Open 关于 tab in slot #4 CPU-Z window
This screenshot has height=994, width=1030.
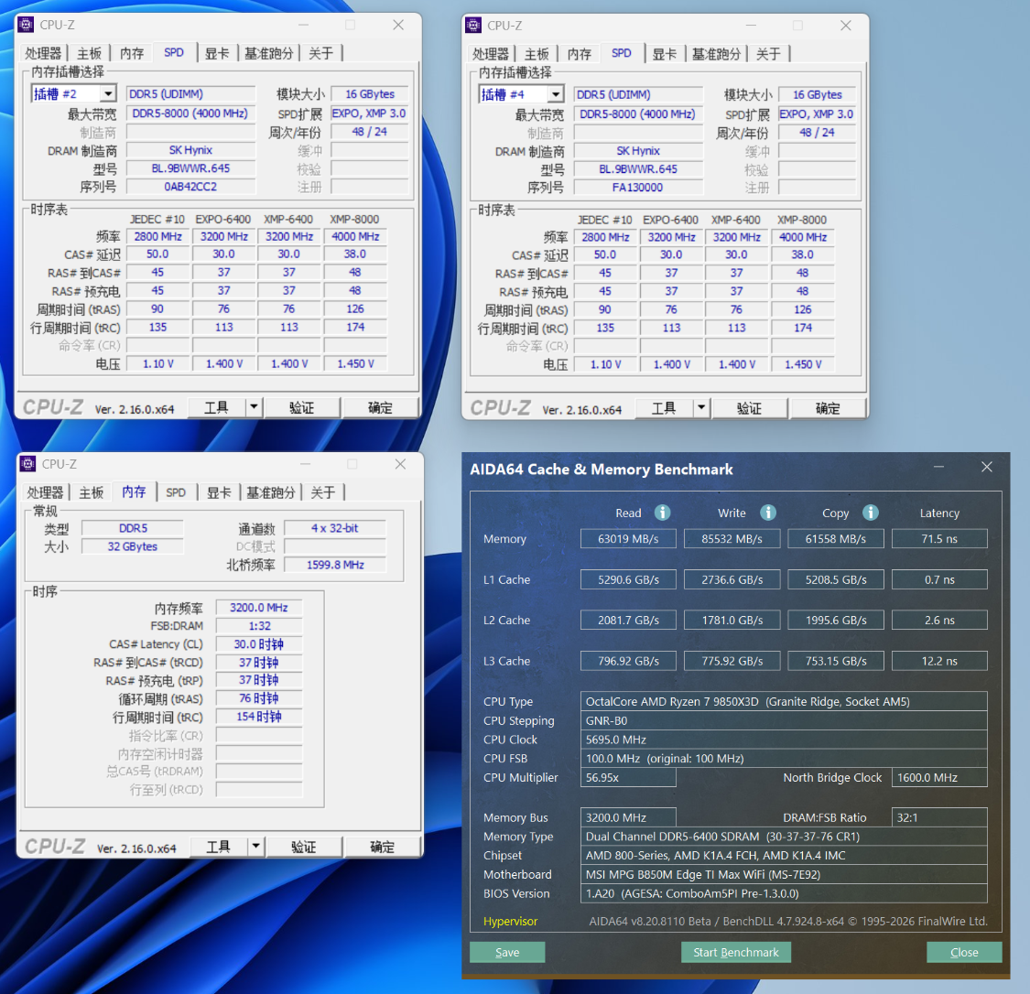(768, 54)
